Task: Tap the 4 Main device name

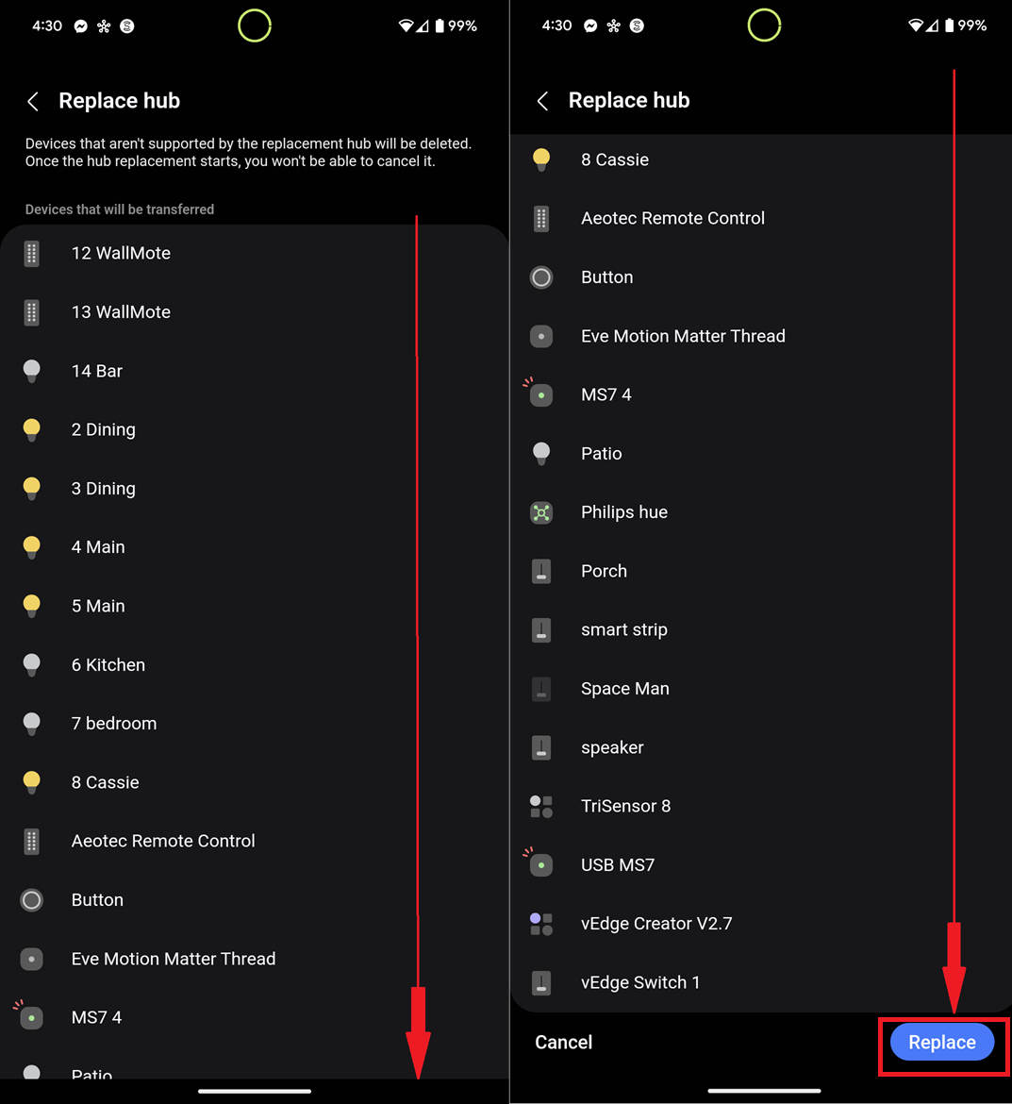Action: click(98, 547)
